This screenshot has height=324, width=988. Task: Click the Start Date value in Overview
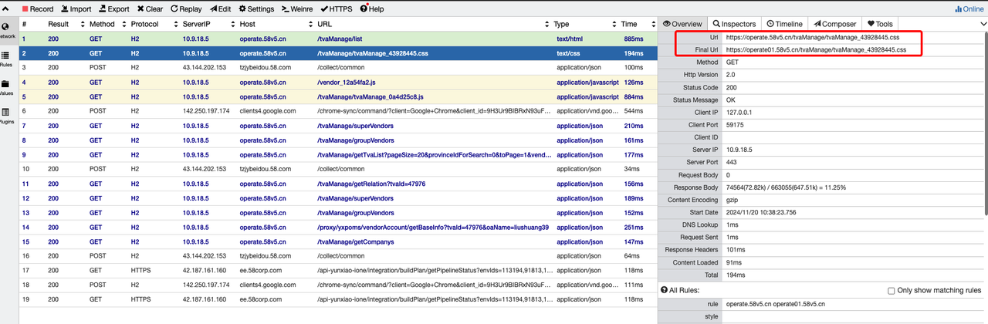pyautogui.click(x=761, y=212)
